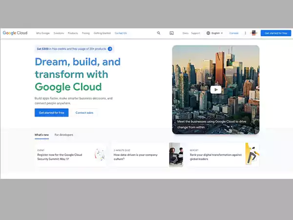
Task: Open the Support link
Action: tap(195, 33)
